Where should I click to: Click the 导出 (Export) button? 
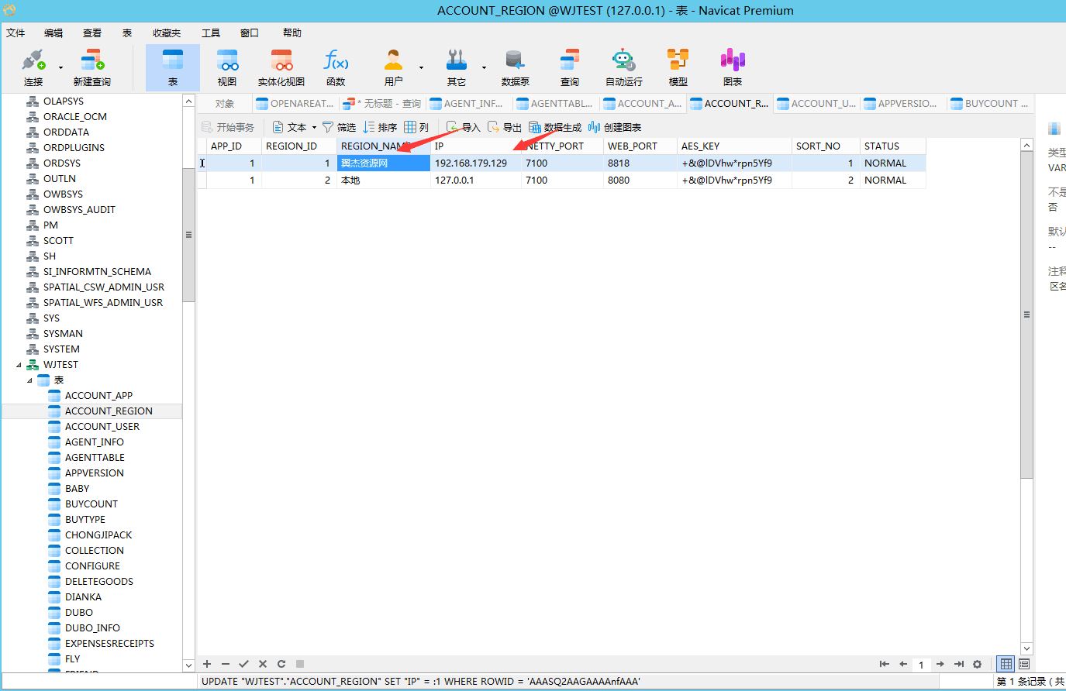coord(504,127)
